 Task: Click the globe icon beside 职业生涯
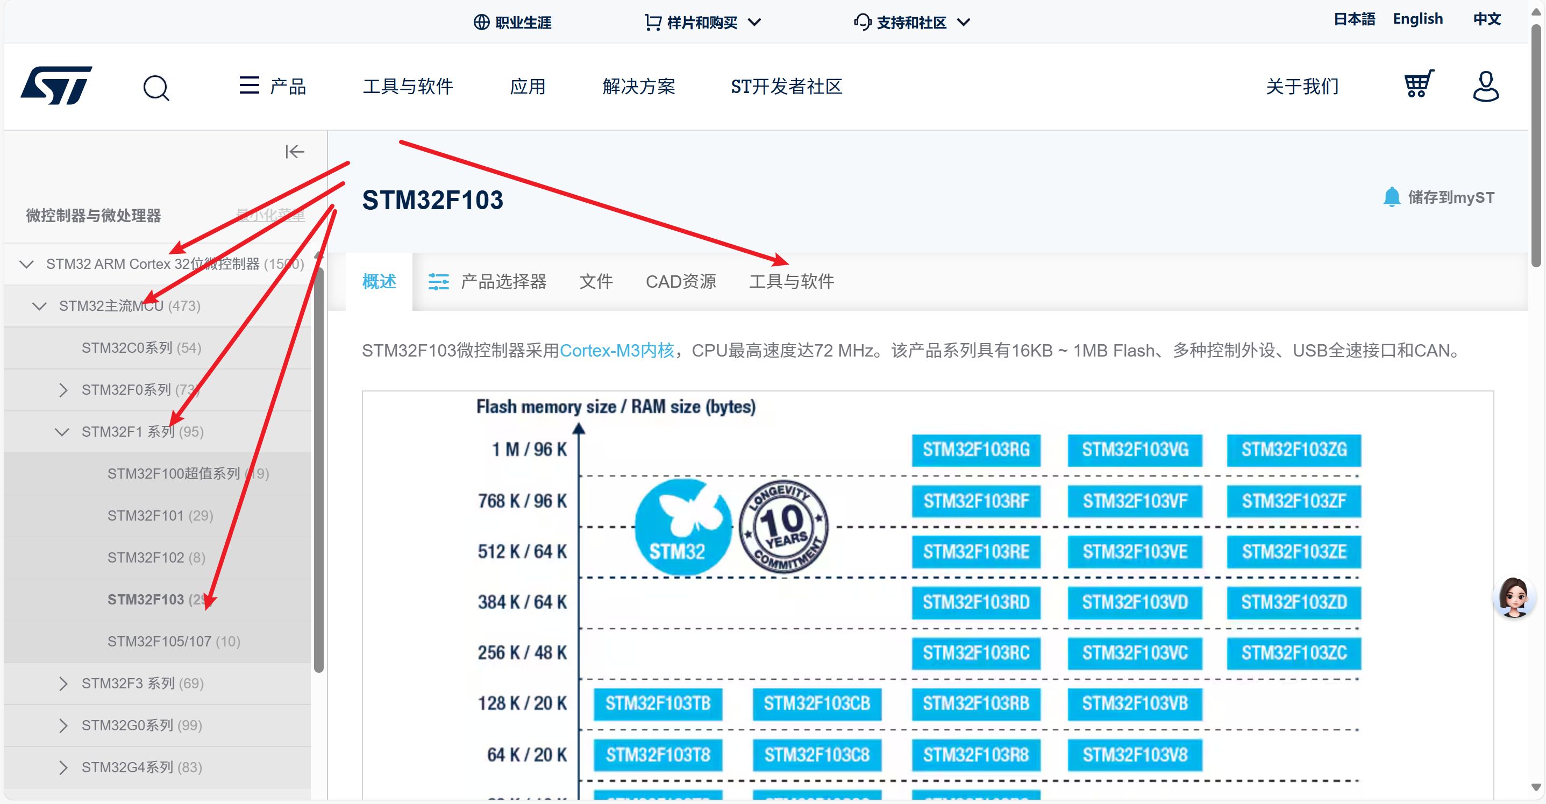[481, 22]
